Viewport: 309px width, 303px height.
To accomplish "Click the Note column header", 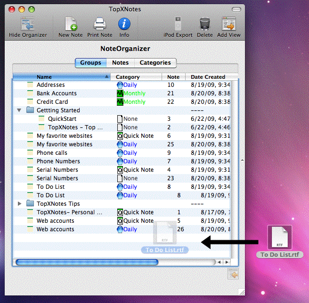I will 173,77.
